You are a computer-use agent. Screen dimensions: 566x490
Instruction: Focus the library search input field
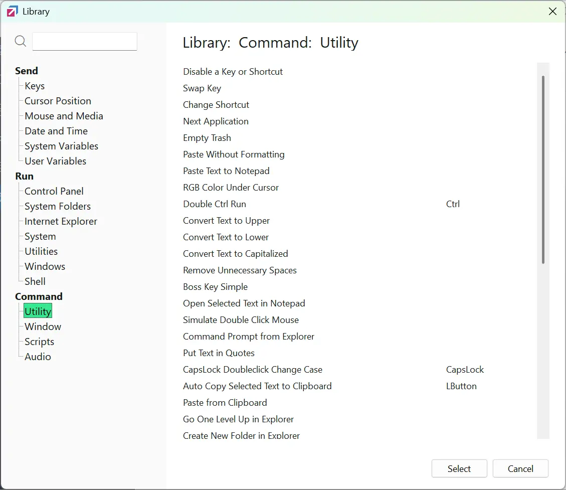point(84,42)
